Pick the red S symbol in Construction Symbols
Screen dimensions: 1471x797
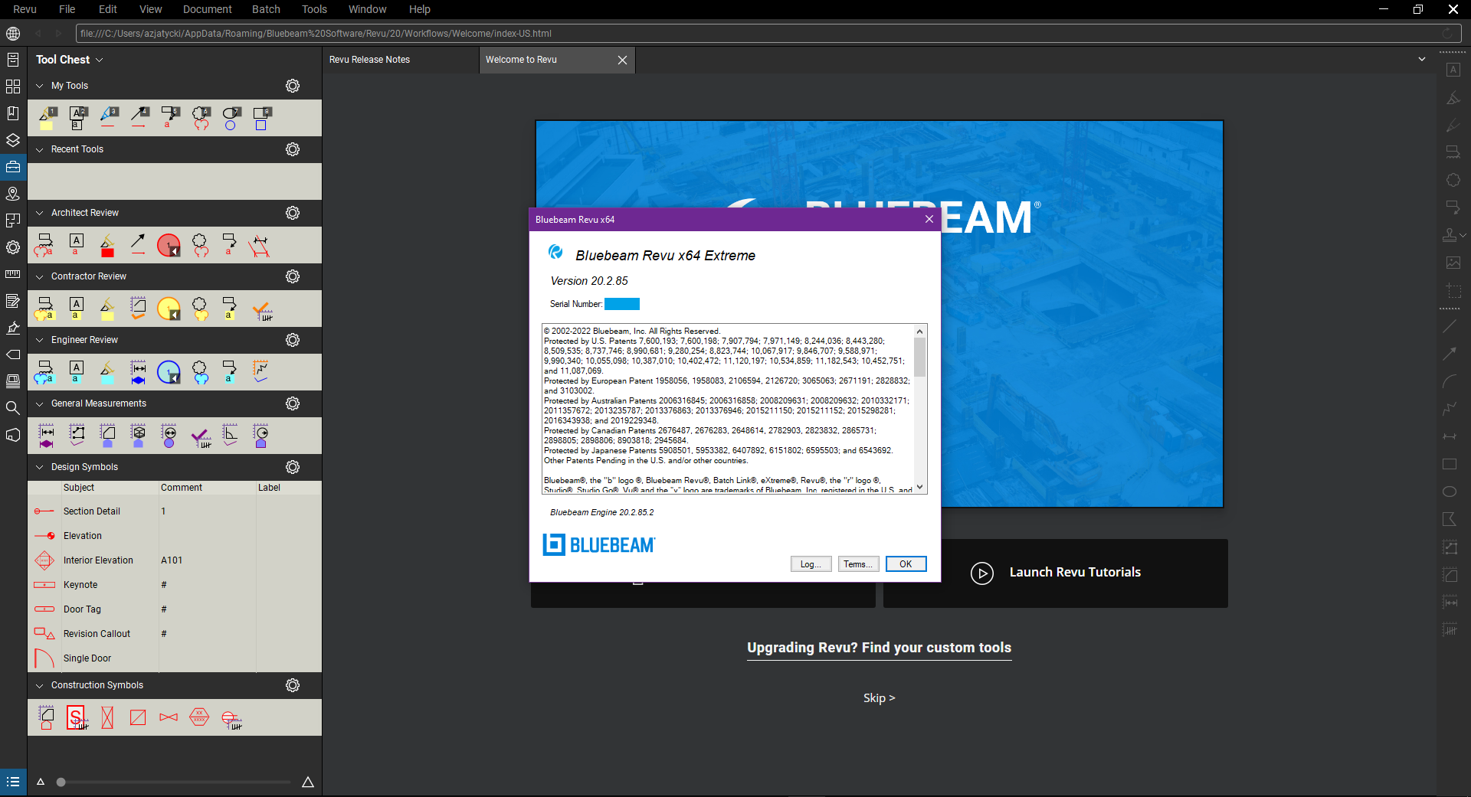click(77, 718)
